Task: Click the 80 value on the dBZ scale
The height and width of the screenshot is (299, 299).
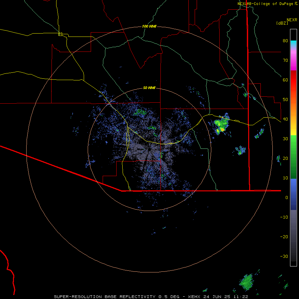Action: pyautogui.click(x=285, y=41)
